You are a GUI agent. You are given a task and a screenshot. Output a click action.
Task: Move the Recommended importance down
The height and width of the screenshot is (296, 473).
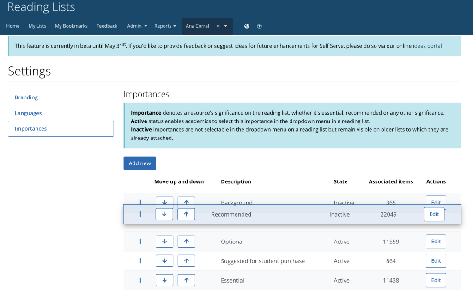164,214
